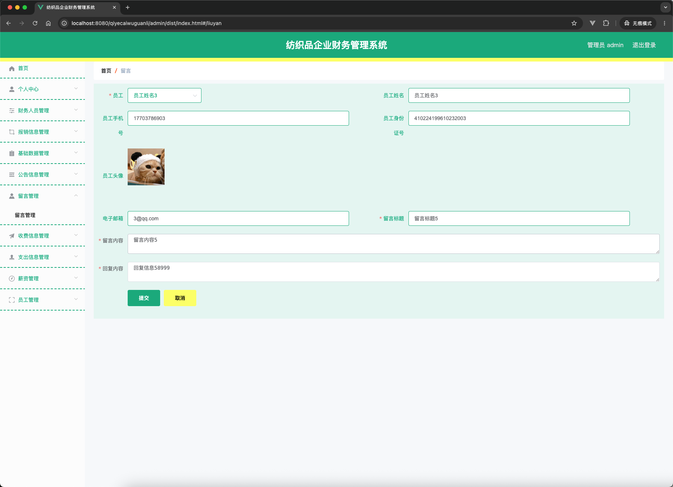673x487 pixels.
Task: Click the browser address bar URL
Action: [x=146, y=23]
